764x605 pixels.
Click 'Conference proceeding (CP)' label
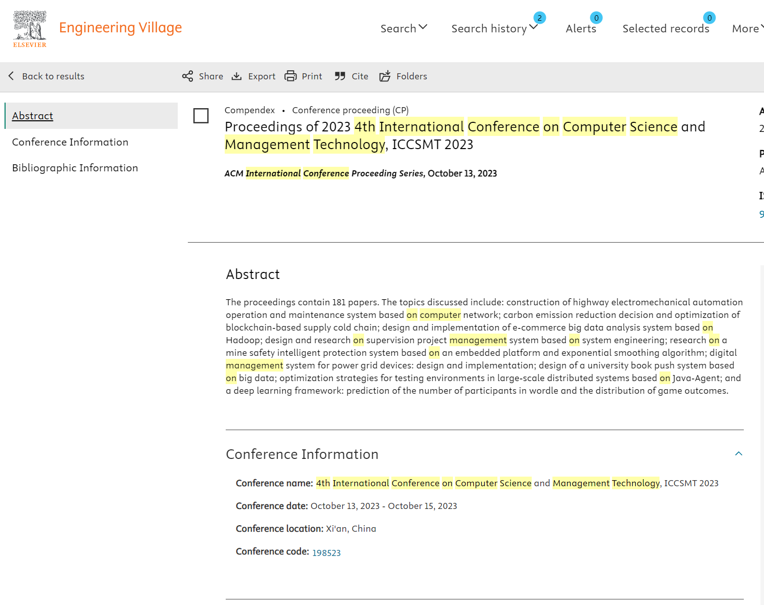tap(350, 110)
